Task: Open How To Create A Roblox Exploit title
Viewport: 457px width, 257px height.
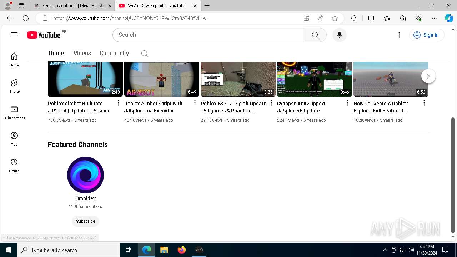Action: (381, 107)
